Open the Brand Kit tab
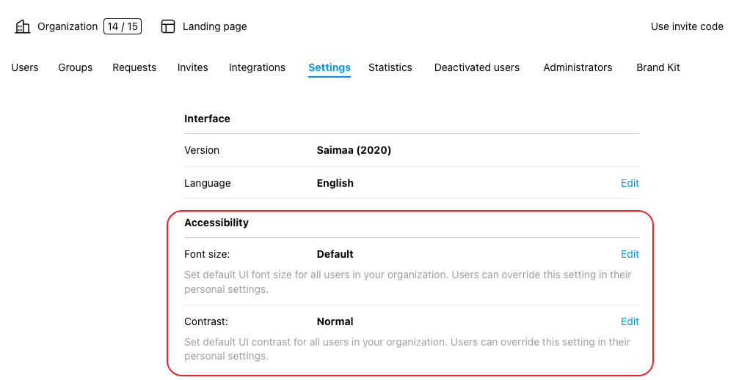 658,67
